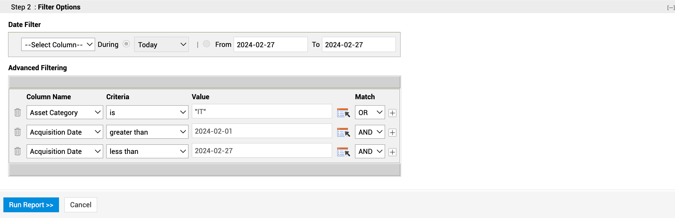Delete the Asset Category filter row
The height and width of the screenshot is (218, 675).
[18, 112]
